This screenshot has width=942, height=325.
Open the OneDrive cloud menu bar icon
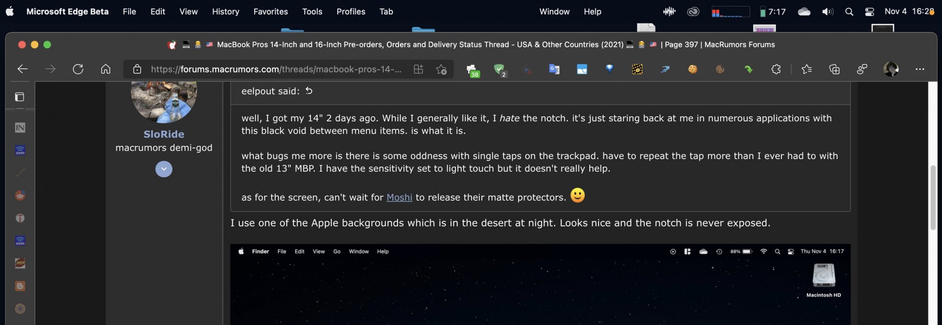click(x=804, y=12)
